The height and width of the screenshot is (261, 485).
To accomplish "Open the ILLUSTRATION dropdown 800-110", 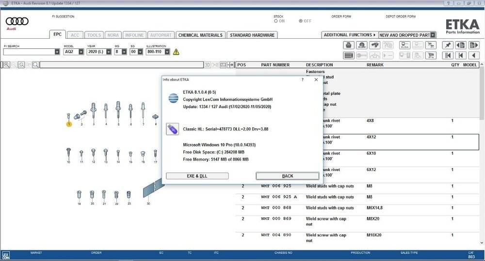I will (x=167, y=52).
